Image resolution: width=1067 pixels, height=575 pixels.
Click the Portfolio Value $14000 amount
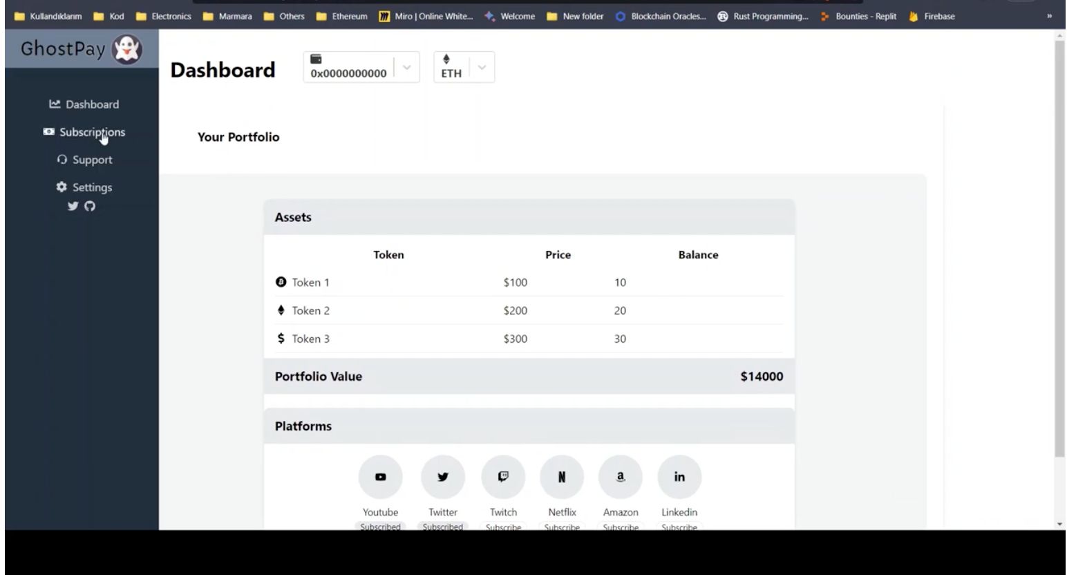(762, 377)
